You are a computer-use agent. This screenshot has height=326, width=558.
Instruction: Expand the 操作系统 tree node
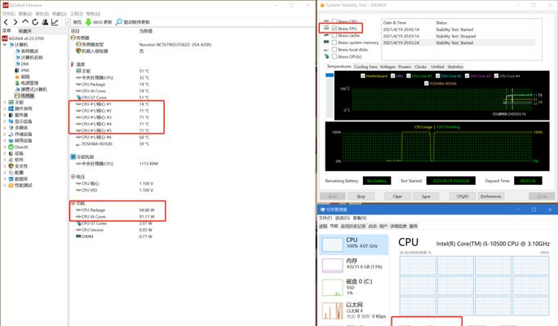pyautogui.click(x=5, y=108)
